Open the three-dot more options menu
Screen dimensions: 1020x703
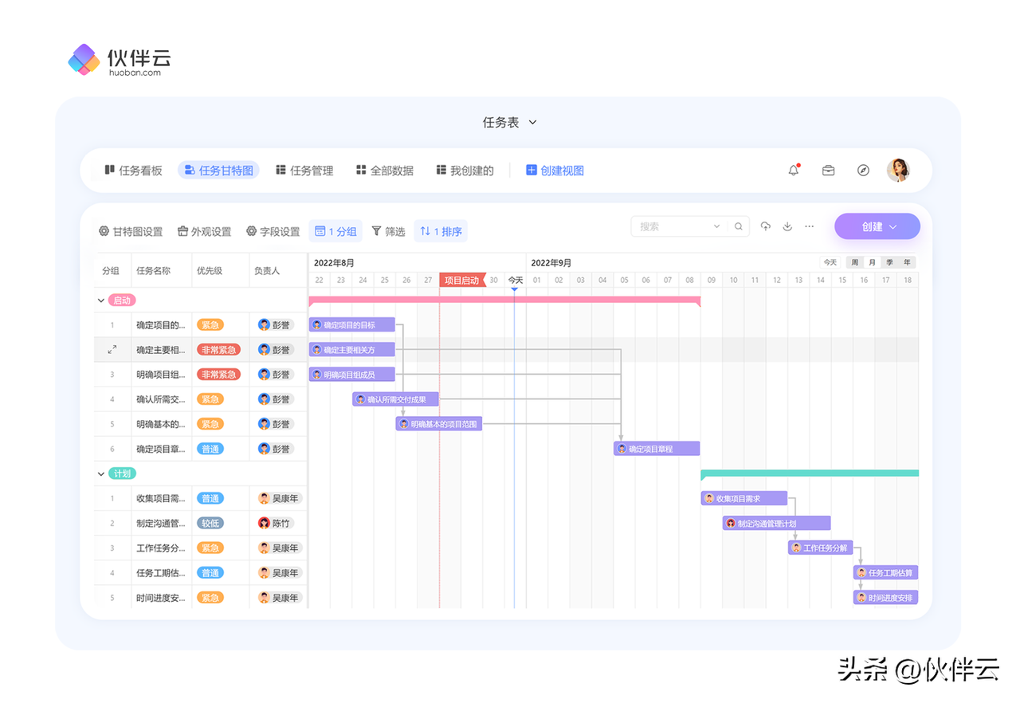coord(810,226)
